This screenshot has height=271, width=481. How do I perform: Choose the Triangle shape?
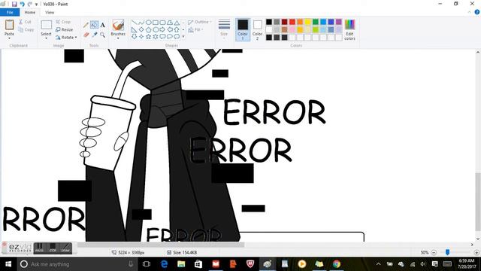177,23
